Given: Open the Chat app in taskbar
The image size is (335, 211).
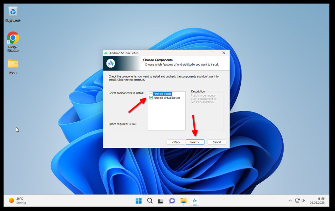Looking at the screenshot, I should [x=172, y=201].
